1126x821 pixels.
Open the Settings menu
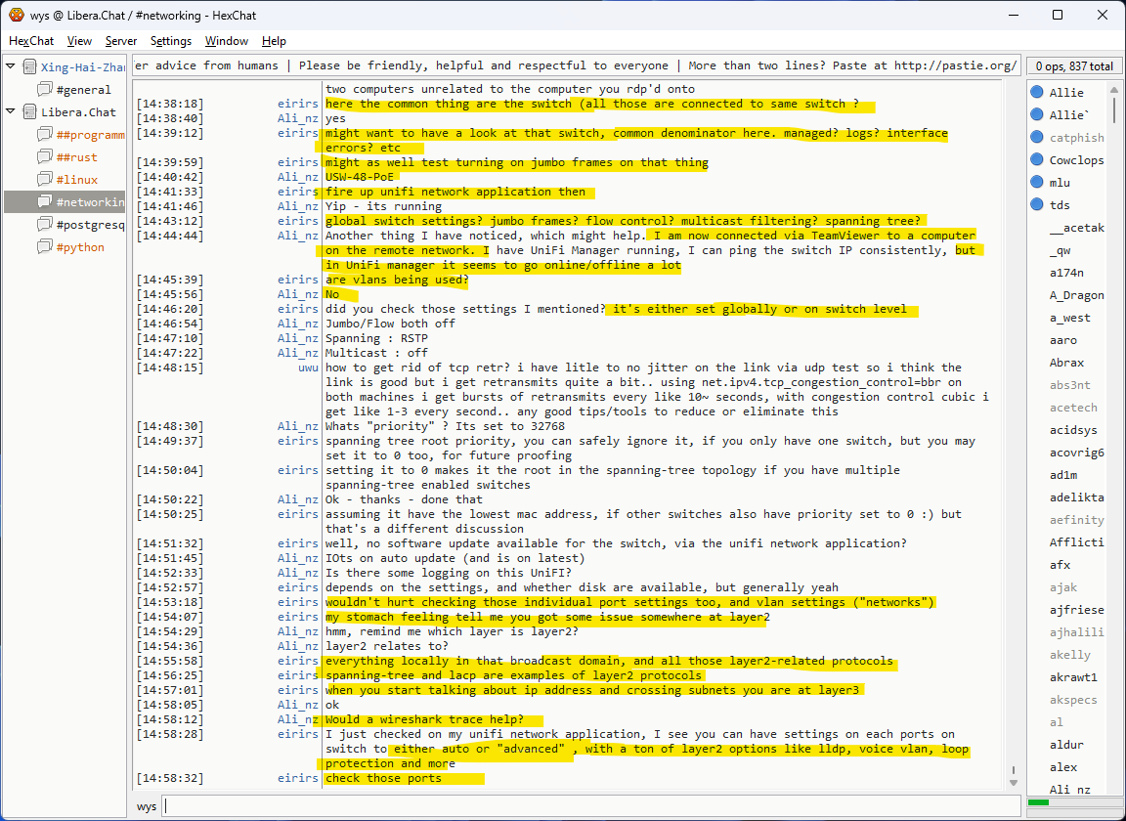pyautogui.click(x=171, y=41)
